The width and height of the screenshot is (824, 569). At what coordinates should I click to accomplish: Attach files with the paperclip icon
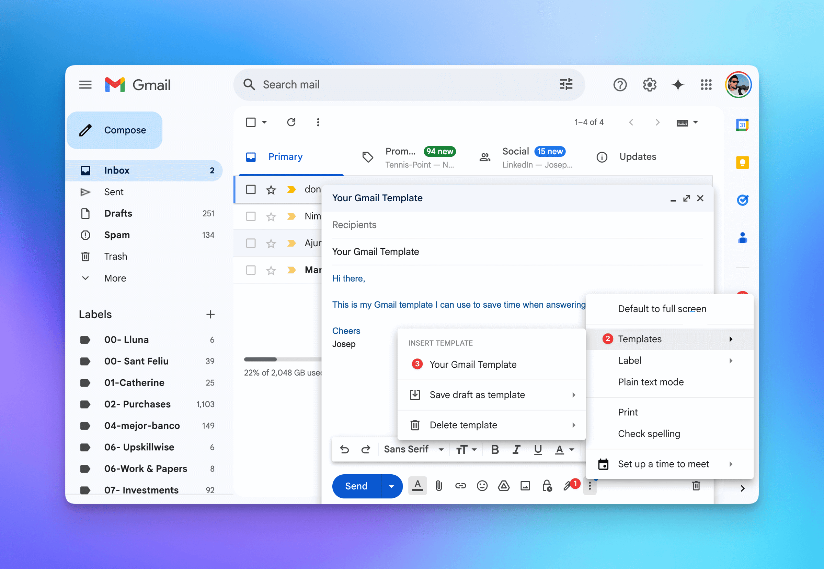coord(439,486)
